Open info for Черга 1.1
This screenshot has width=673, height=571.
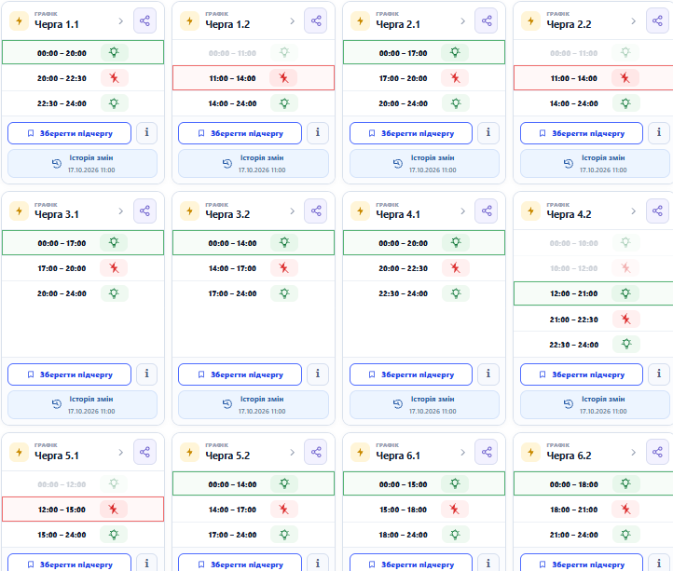click(146, 133)
